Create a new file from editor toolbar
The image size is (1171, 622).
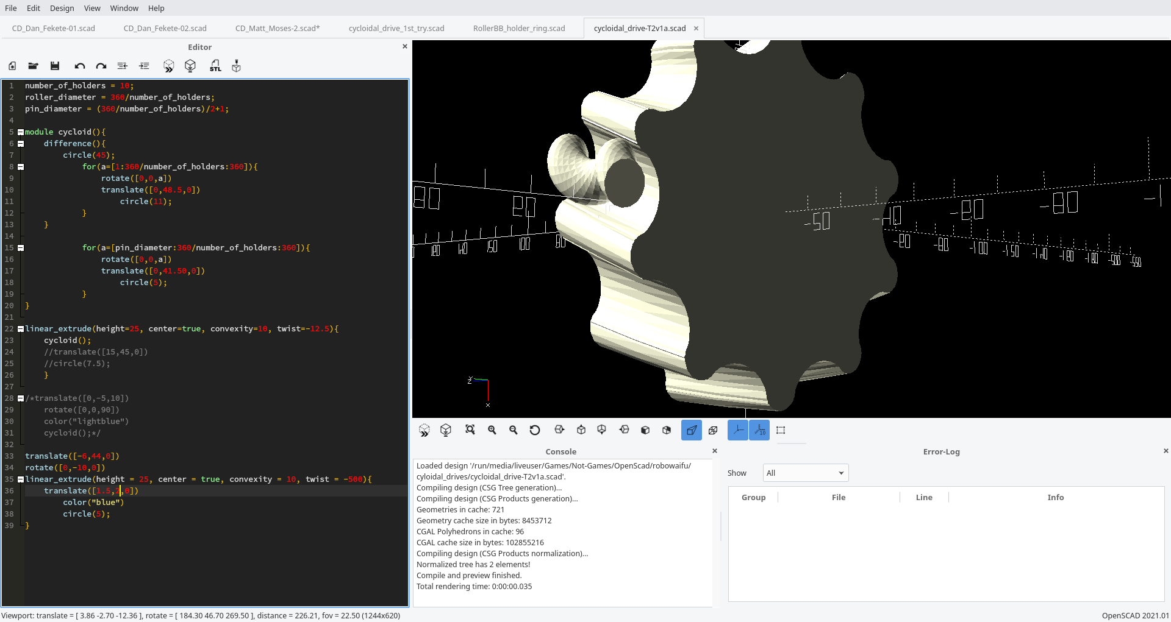[12, 66]
